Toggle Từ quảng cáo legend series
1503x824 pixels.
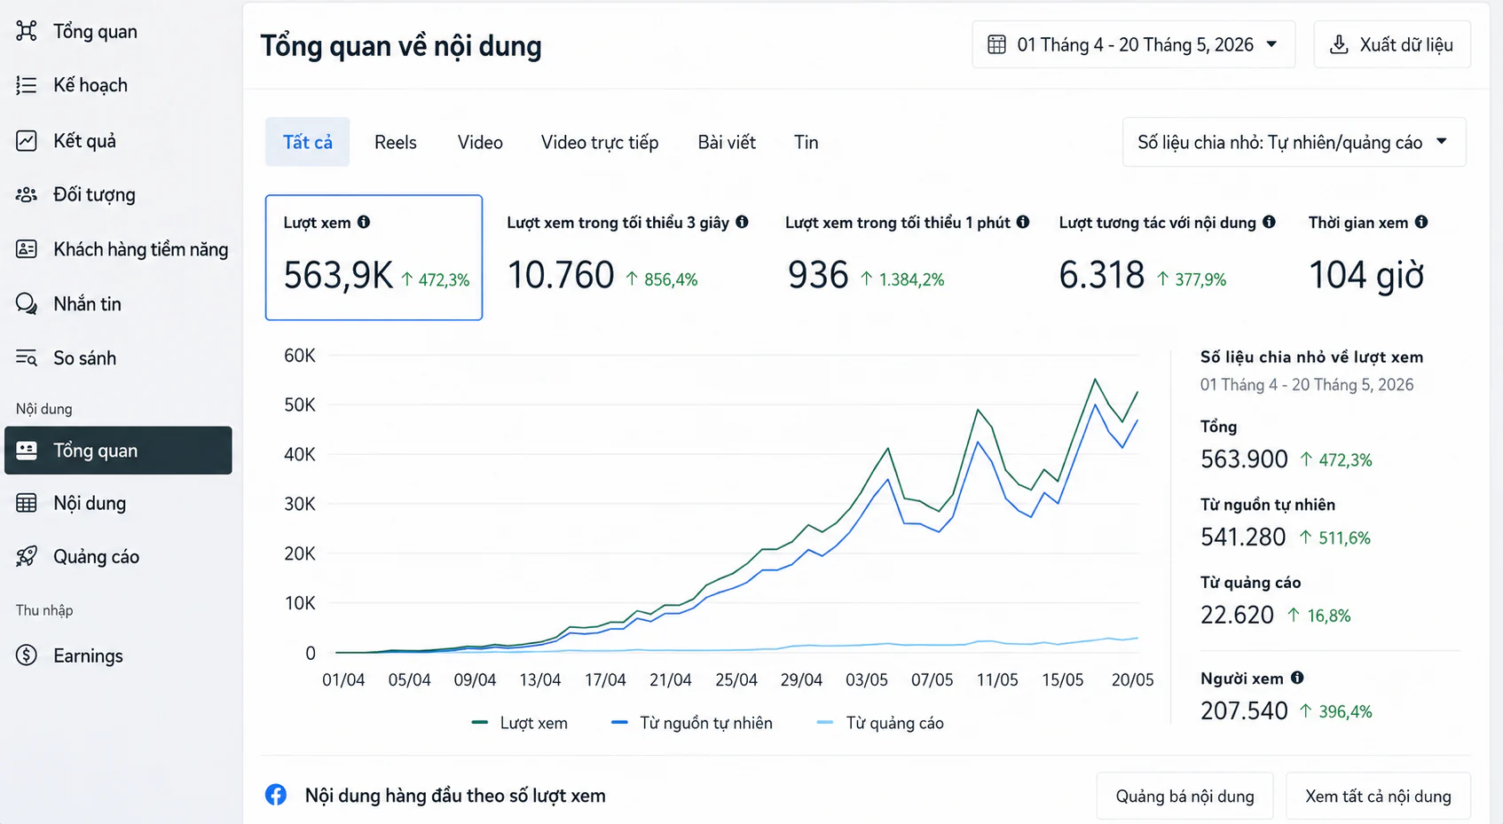[x=880, y=723]
